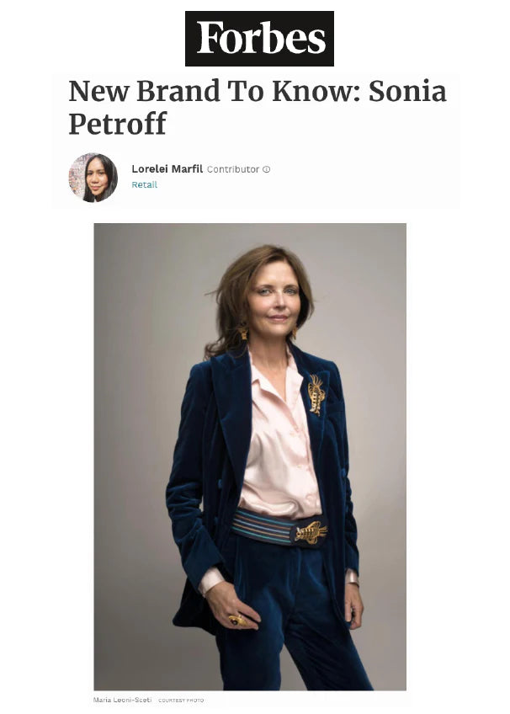The width and height of the screenshot is (510, 714).
Task: Click the gold lobster brooch on the lapel
Action: (x=316, y=394)
